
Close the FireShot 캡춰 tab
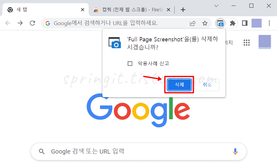click(x=168, y=10)
